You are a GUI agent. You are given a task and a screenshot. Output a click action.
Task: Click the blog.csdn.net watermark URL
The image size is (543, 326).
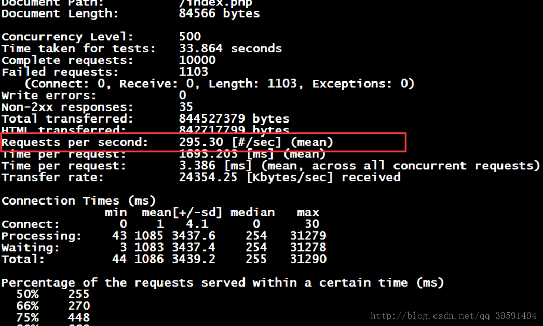coord(454,316)
